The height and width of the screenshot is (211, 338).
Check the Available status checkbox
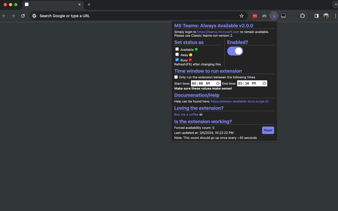click(177, 49)
